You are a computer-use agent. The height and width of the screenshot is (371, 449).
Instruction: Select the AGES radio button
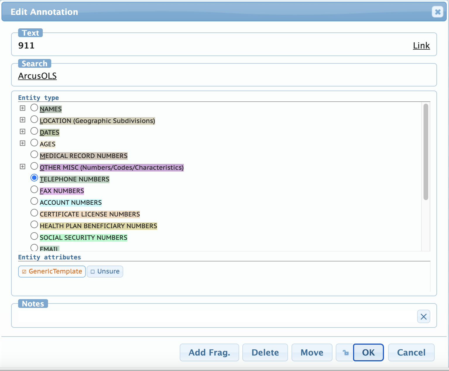(34, 143)
